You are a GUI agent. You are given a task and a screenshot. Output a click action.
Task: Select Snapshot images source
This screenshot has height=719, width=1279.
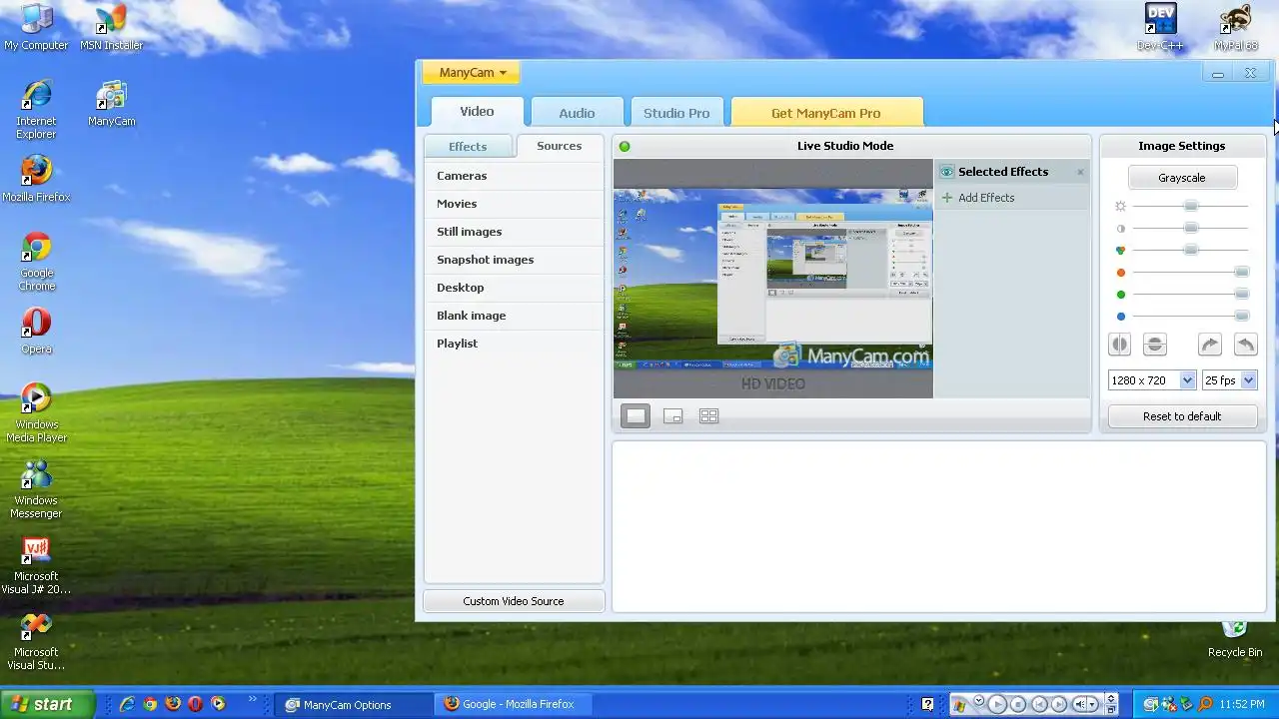pos(514,260)
